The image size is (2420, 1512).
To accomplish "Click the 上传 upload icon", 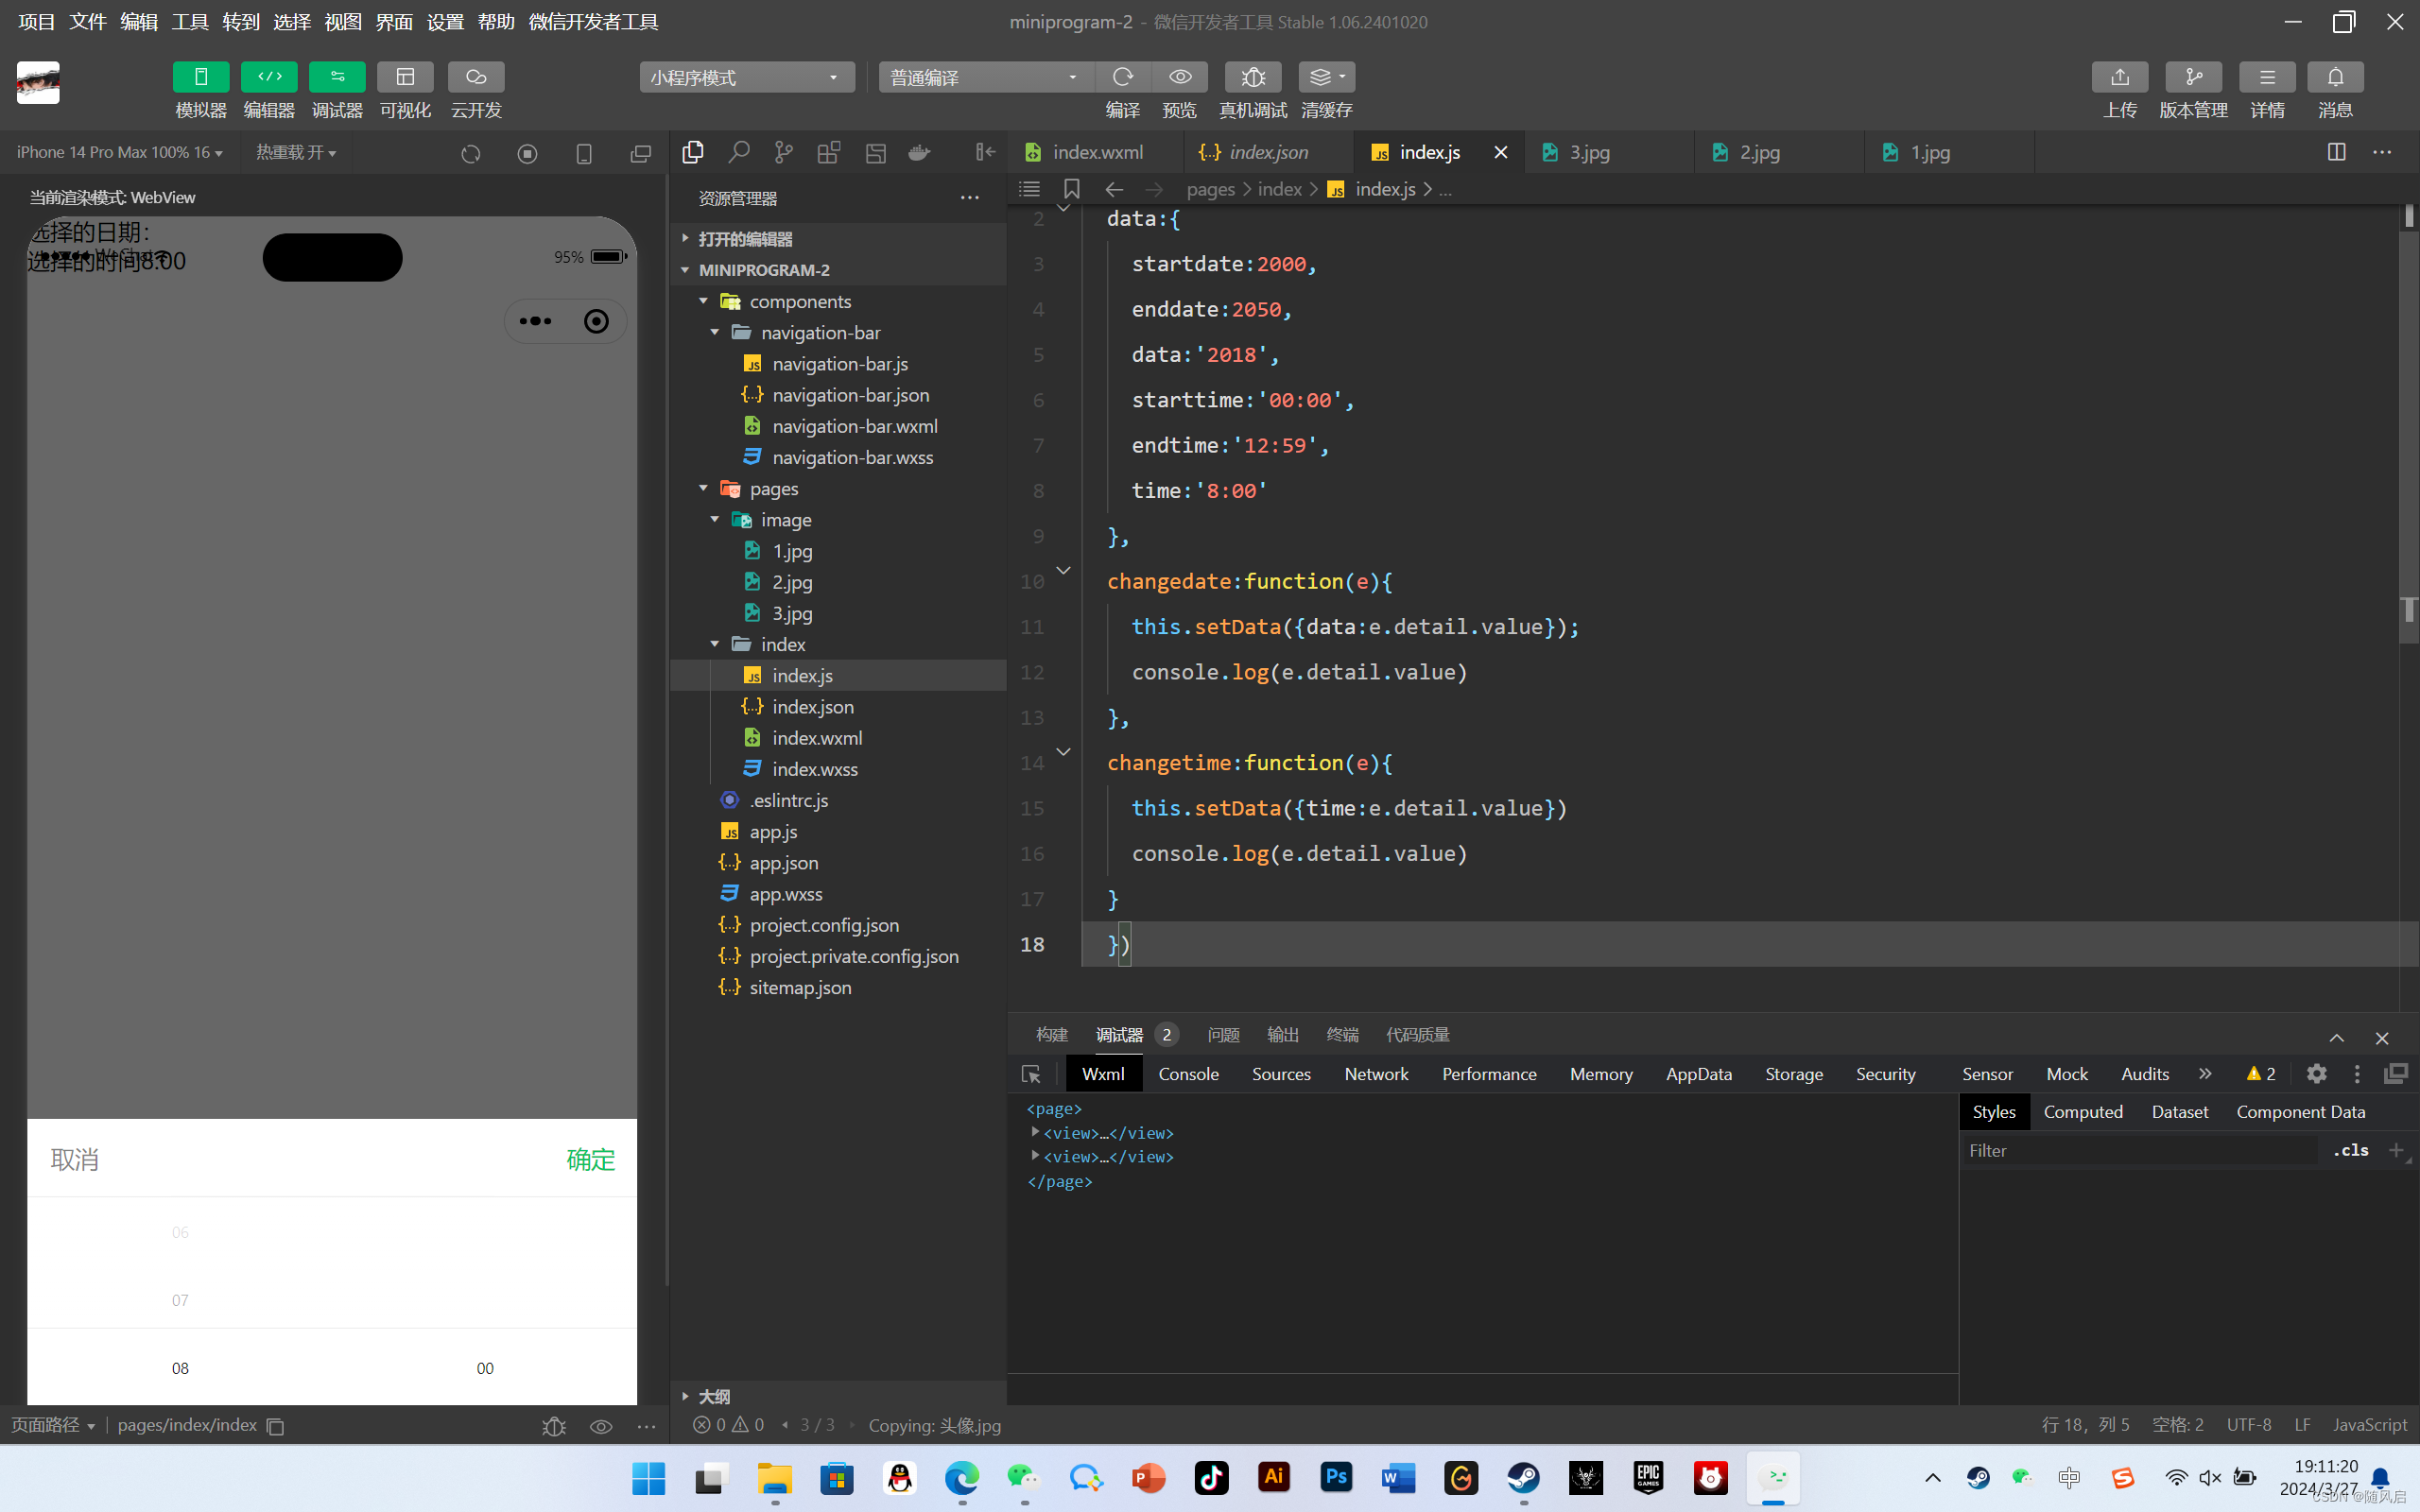I will point(2119,77).
